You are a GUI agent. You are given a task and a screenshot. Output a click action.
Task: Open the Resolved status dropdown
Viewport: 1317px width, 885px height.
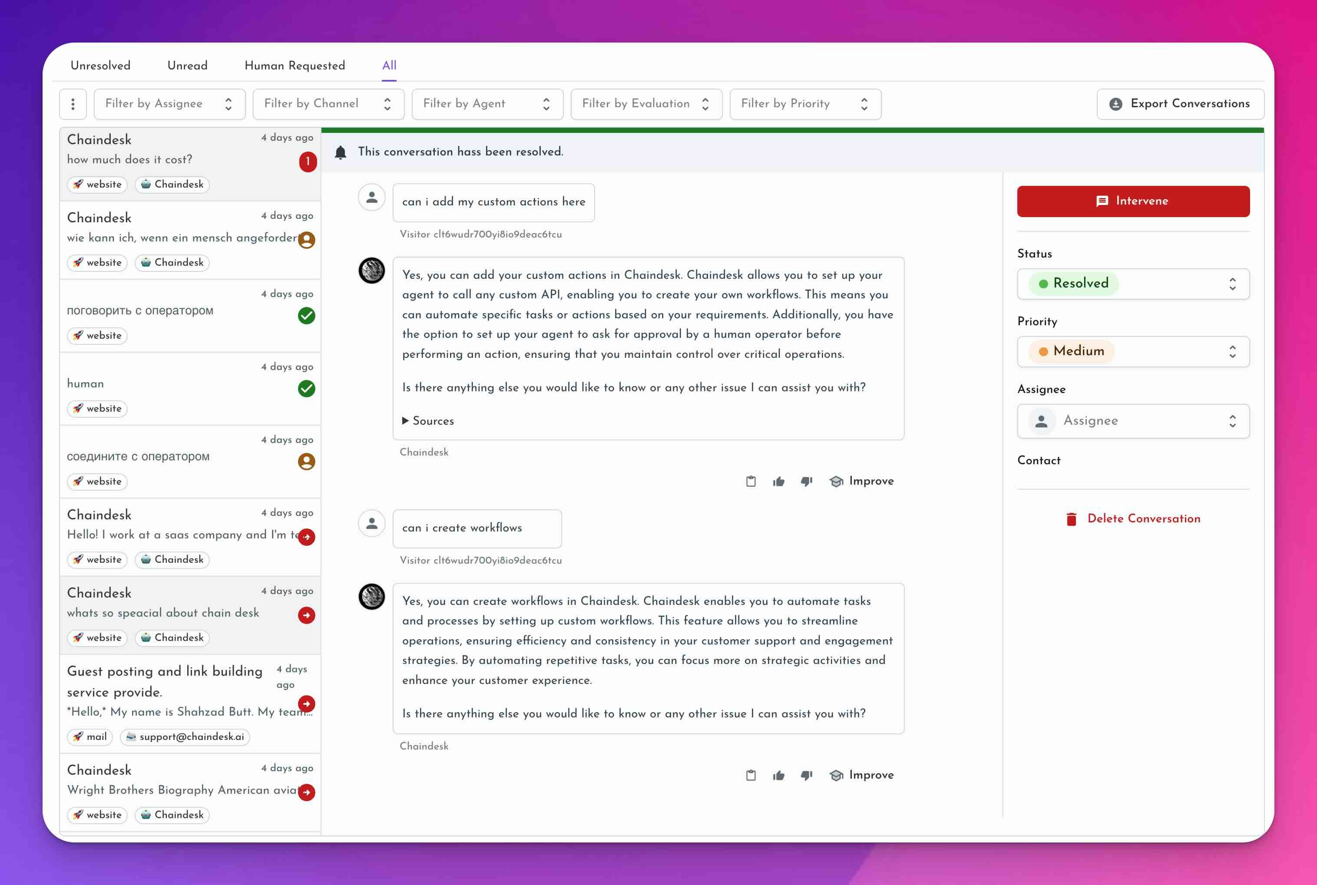pyautogui.click(x=1133, y=284)
